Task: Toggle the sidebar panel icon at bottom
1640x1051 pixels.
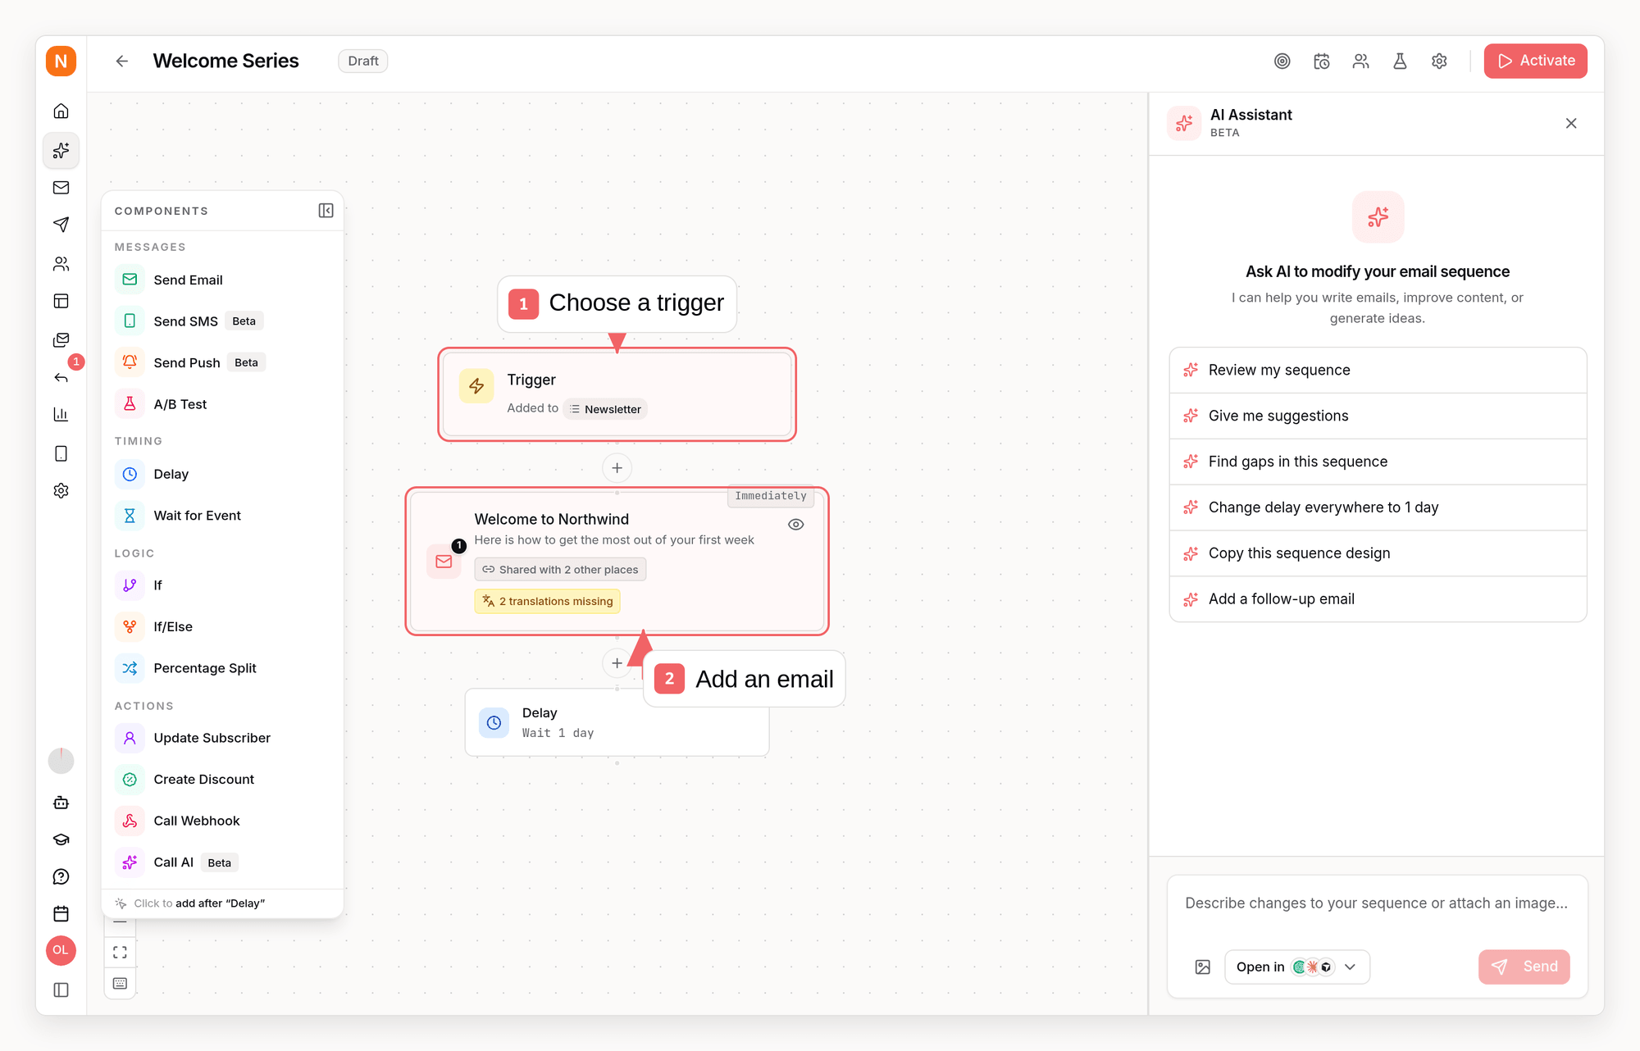Action: pos(61,990)
